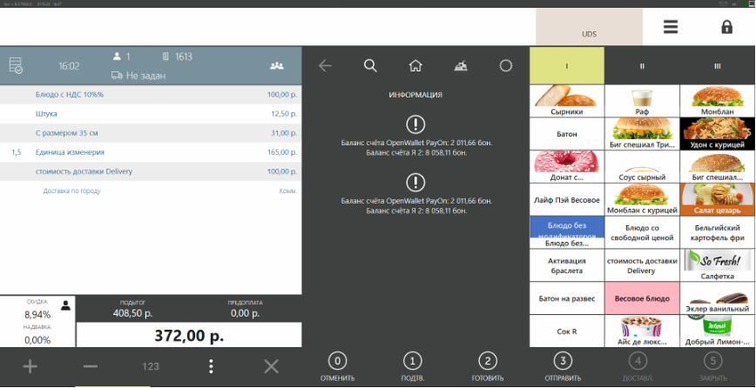Click comment 'Доставка по городу'
756x388 pixels.
point(71,191)
